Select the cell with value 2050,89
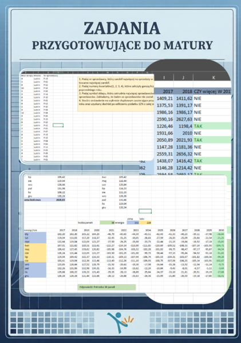Viewport: 241px width, 343px height. coord(164,140)
